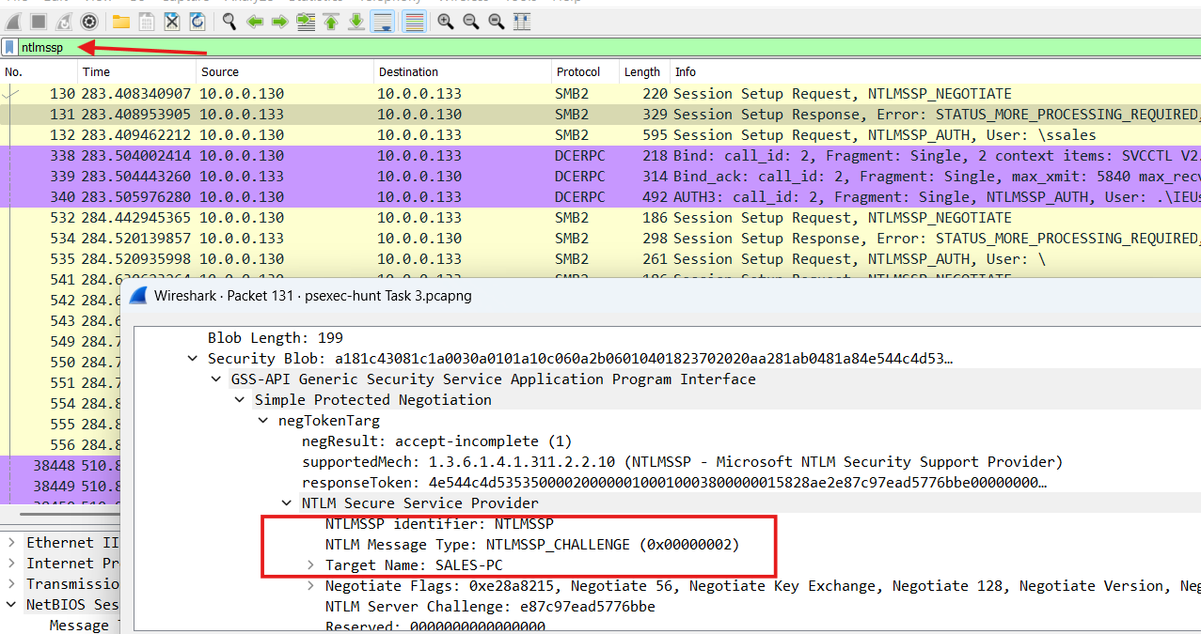This screenshot has height=634, width=1201.
Task: Expand the Transmission row in the main window
Action: 11,584
